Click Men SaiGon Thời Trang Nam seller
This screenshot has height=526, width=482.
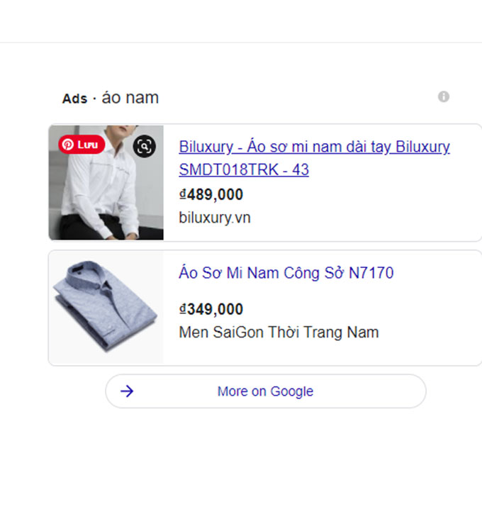279,332
